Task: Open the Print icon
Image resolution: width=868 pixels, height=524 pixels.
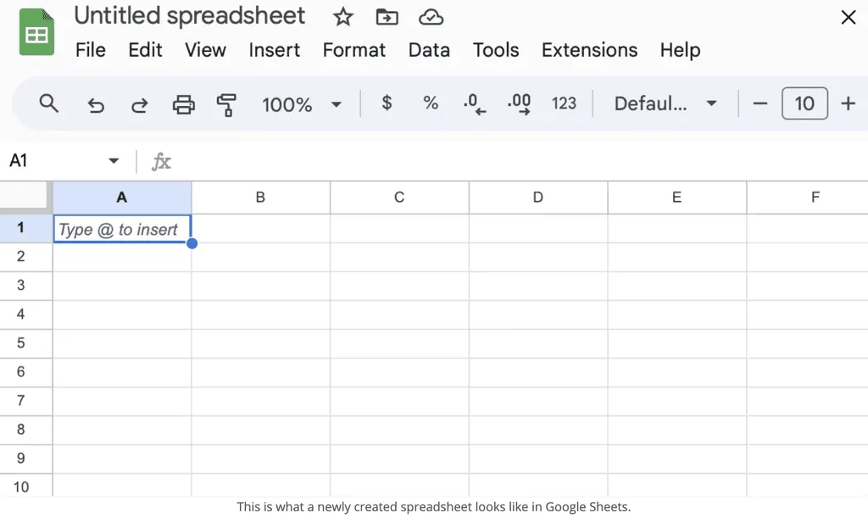Action: [184, 104]
